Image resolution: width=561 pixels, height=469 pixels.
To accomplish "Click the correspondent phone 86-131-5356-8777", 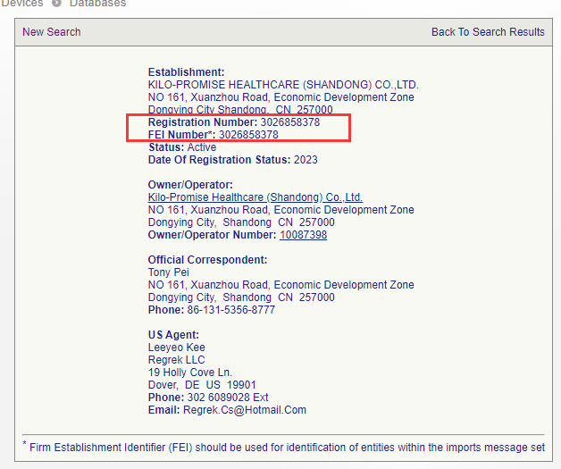I will coord(231,310).
